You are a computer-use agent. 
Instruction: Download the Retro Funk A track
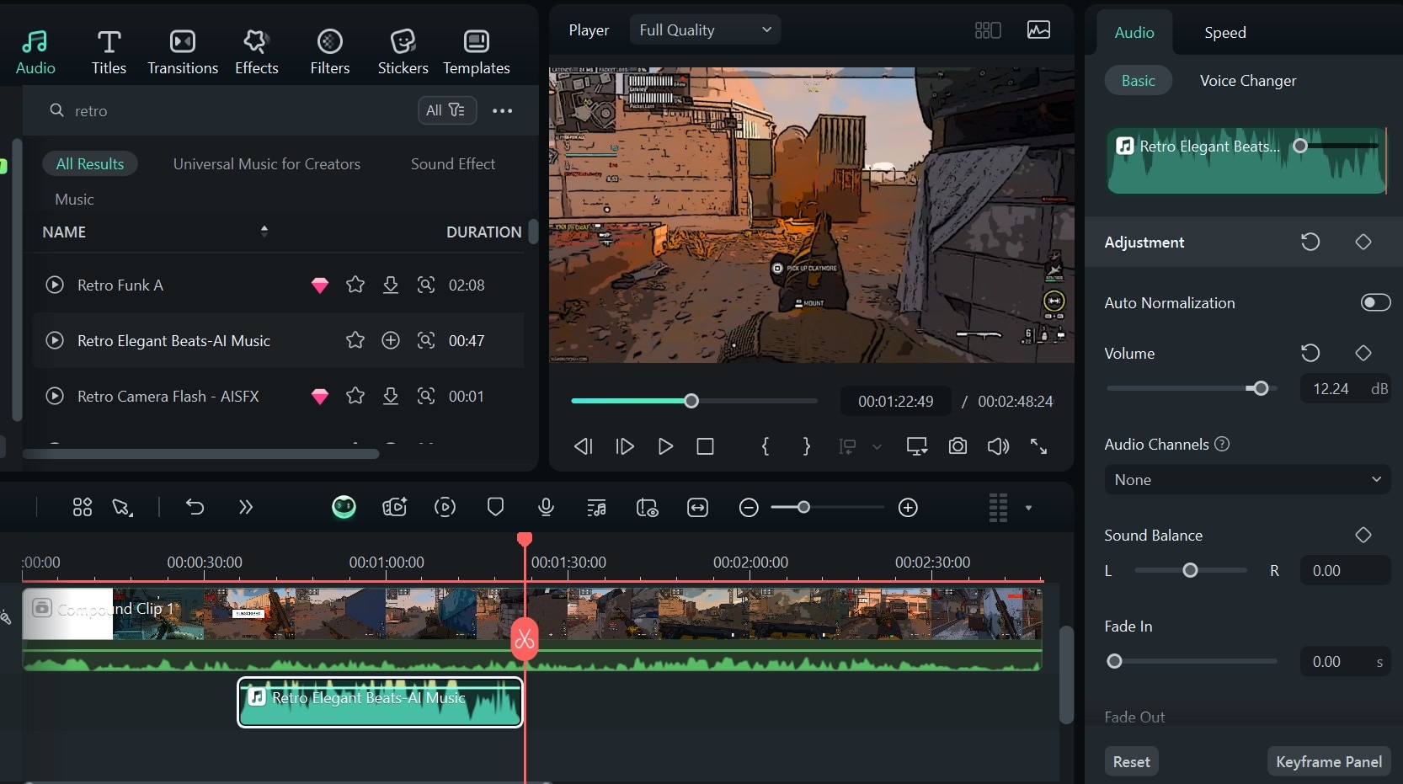point(391,285)
